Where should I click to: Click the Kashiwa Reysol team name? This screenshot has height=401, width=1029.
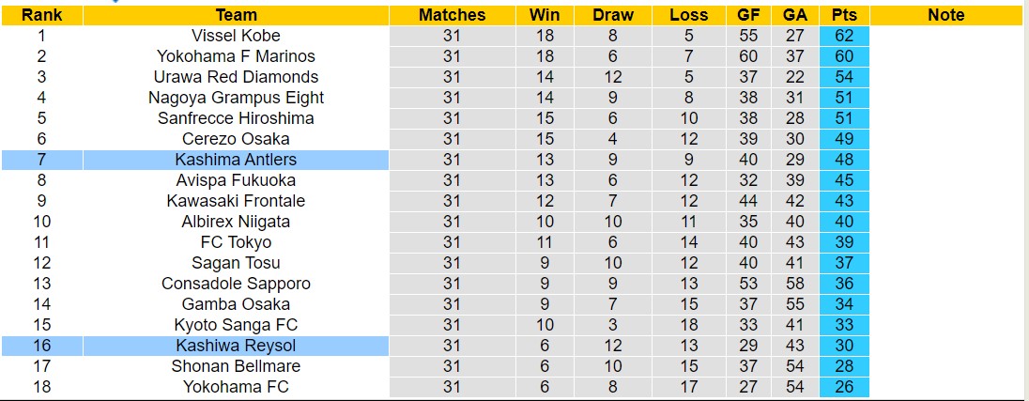coord(236,346)
